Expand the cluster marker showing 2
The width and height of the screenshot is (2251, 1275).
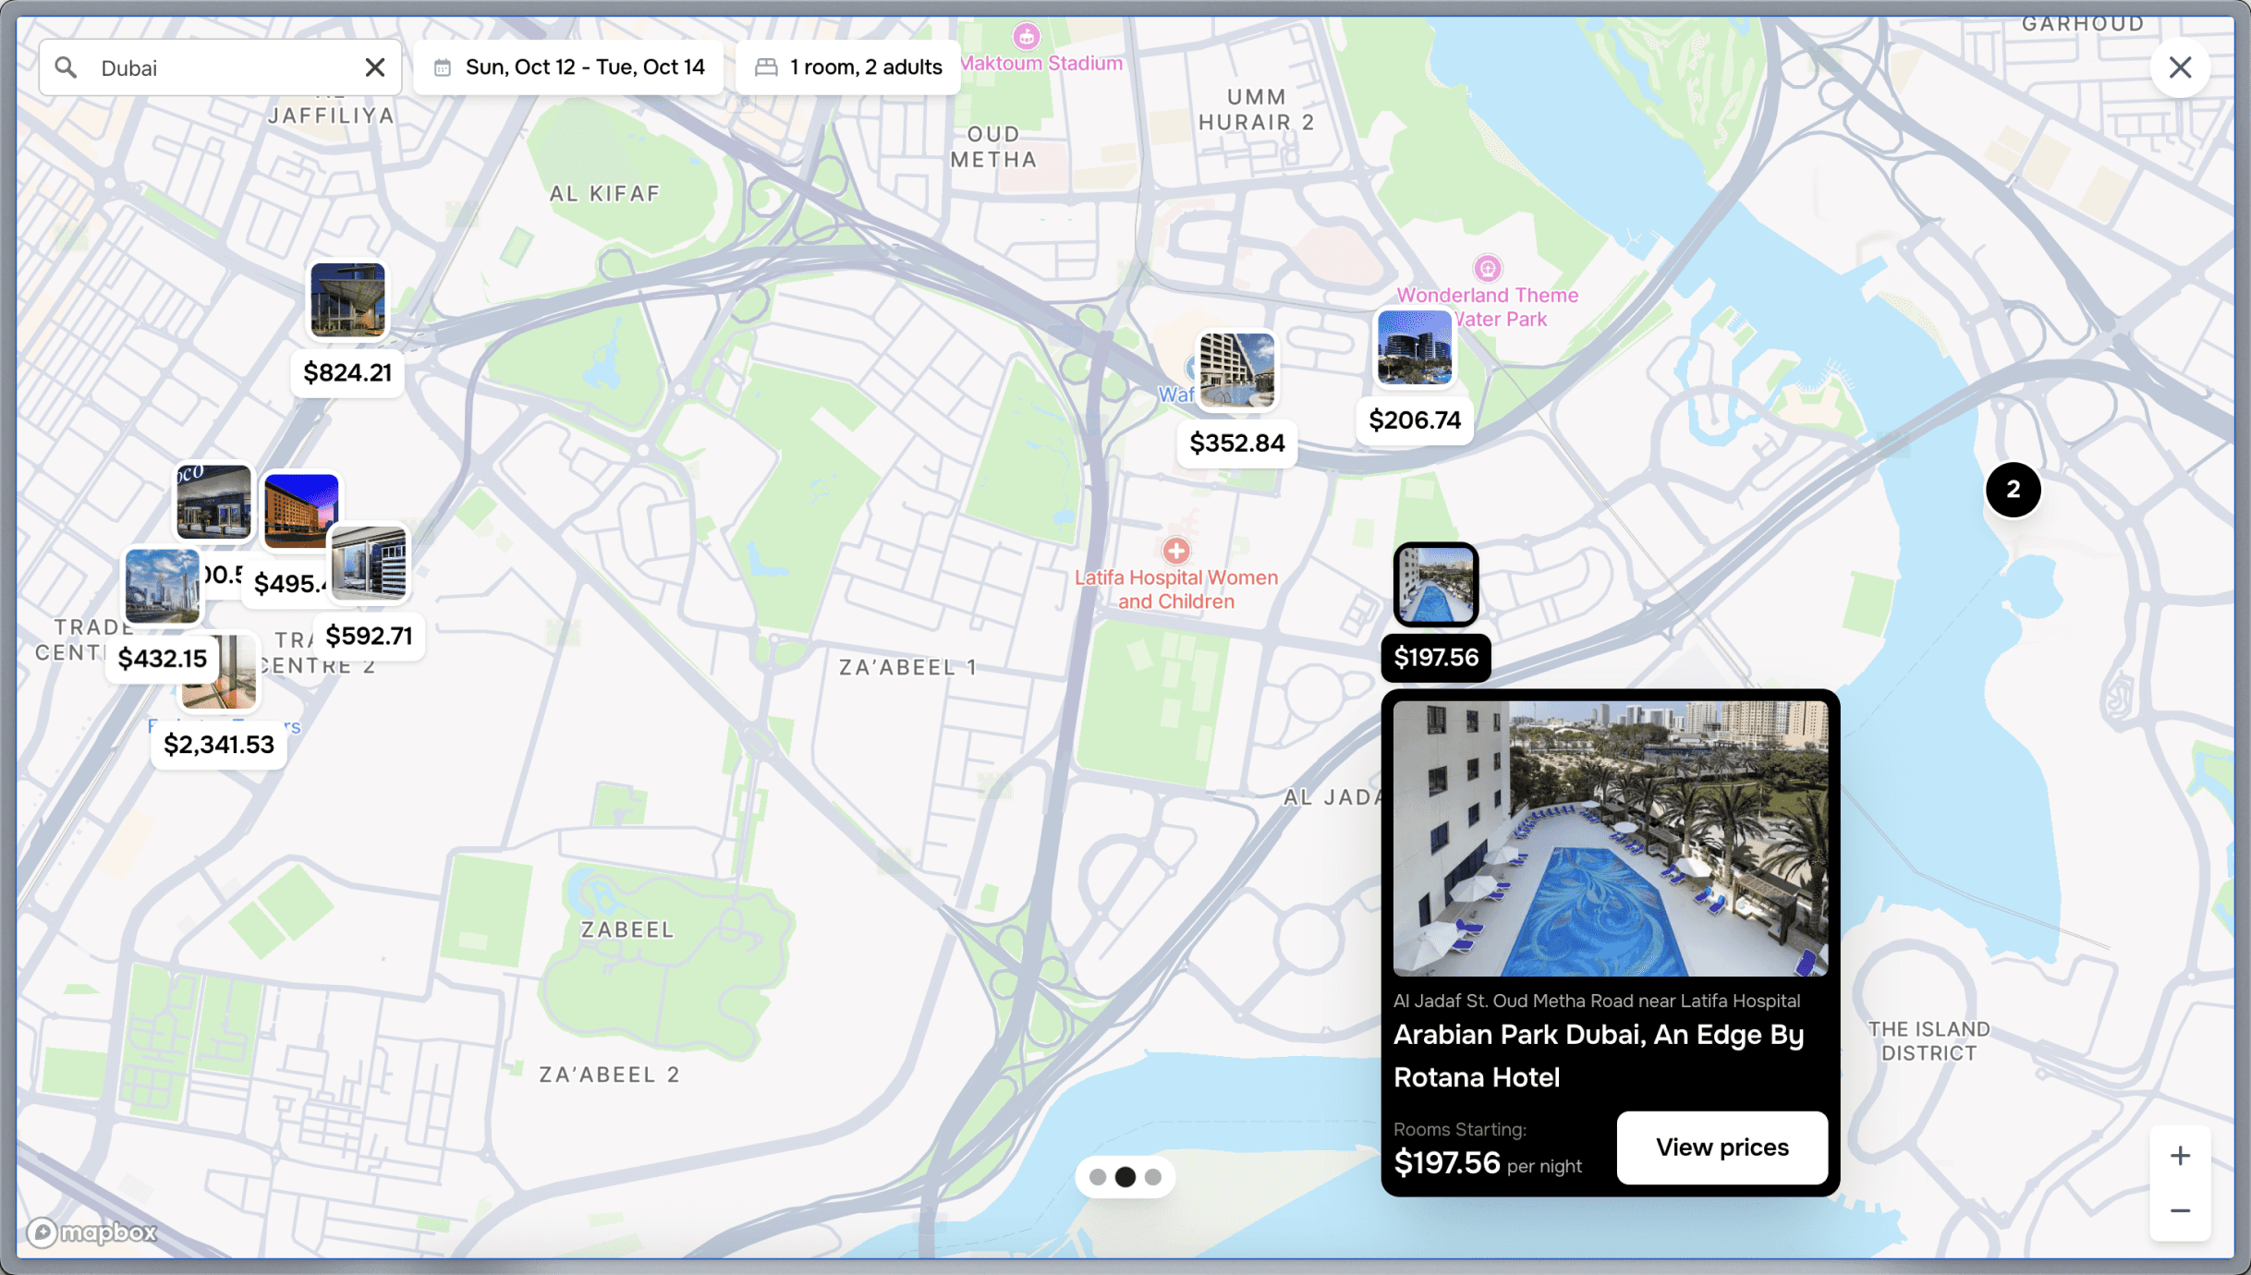tap(2013, 490)
